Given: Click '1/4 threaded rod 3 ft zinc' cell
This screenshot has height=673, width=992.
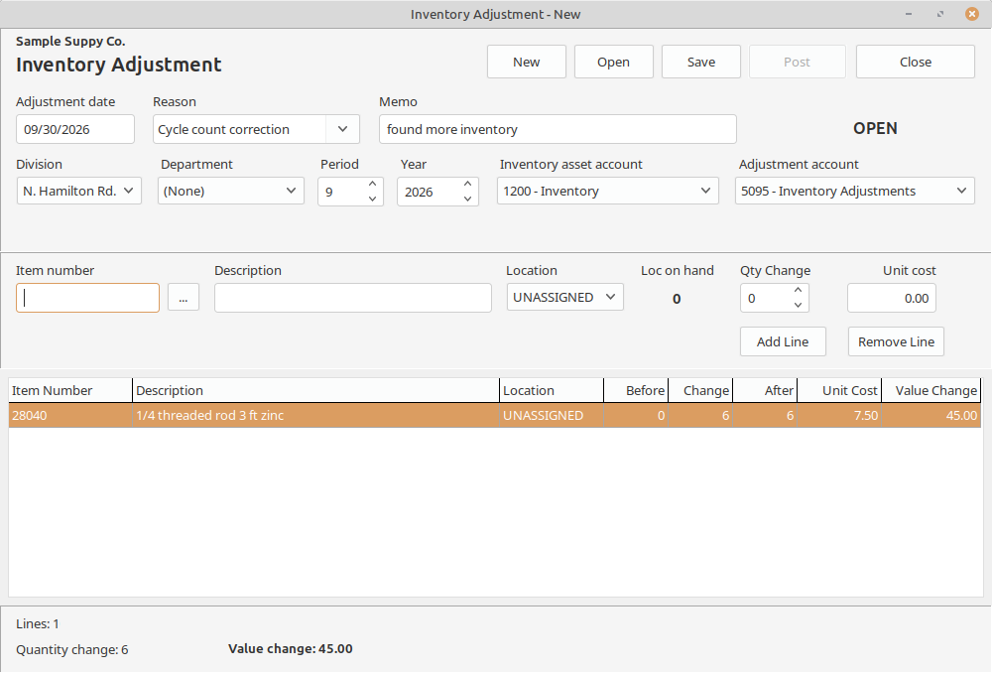Looking at the screenshot, I should pos(315,415).
